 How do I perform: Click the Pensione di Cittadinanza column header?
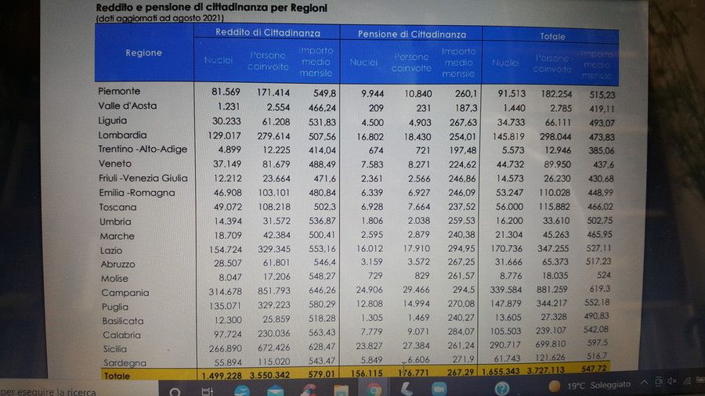coord(412,34)
